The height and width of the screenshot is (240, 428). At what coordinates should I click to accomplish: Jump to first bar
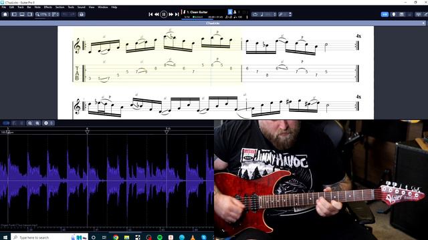[x=150, y=14]
